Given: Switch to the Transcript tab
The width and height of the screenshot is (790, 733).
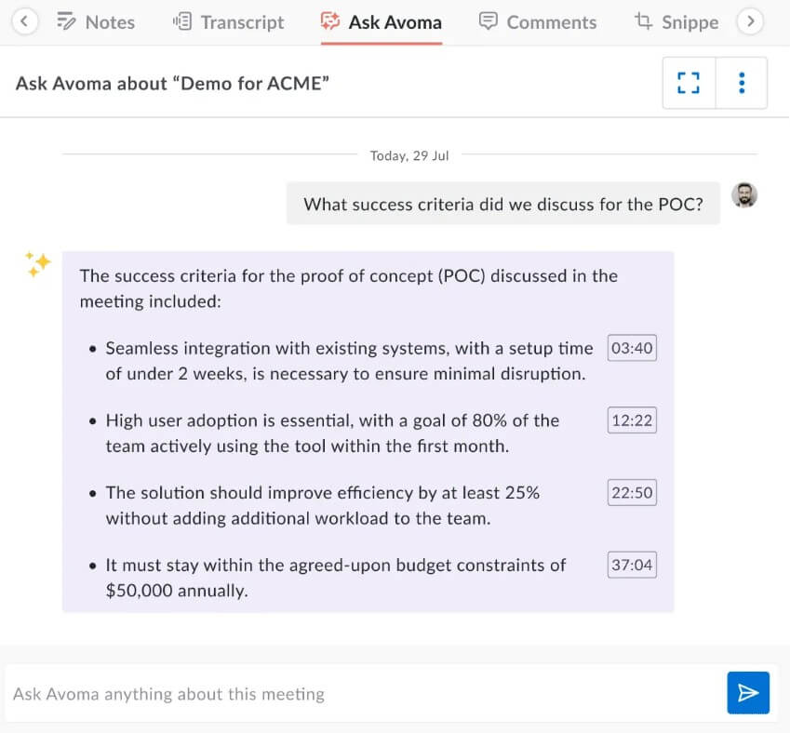Looking at the screenshot, I should pyautogui.click(x=228, y=22).
